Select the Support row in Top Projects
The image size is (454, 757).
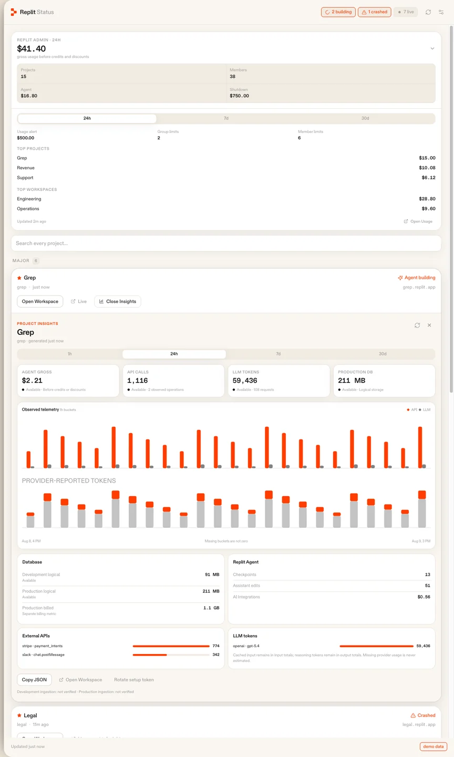[226, 178]
